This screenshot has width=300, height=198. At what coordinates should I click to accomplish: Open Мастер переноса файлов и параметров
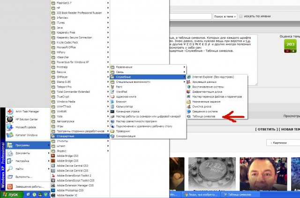[x=217, y=97]
